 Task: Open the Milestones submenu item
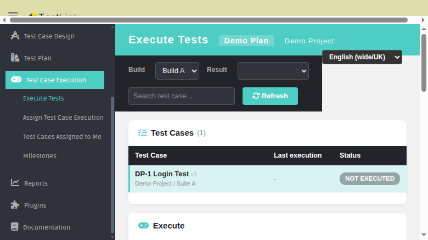click(x=40, y=156)
